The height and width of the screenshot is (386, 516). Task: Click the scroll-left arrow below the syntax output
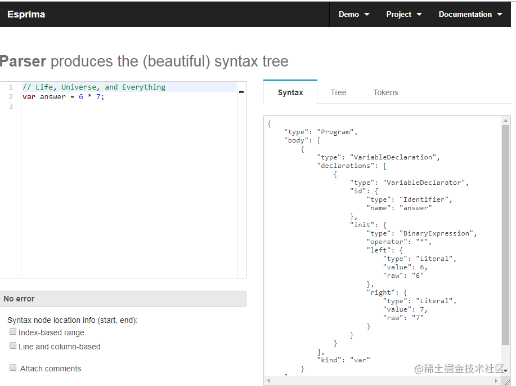click(268, 380)
